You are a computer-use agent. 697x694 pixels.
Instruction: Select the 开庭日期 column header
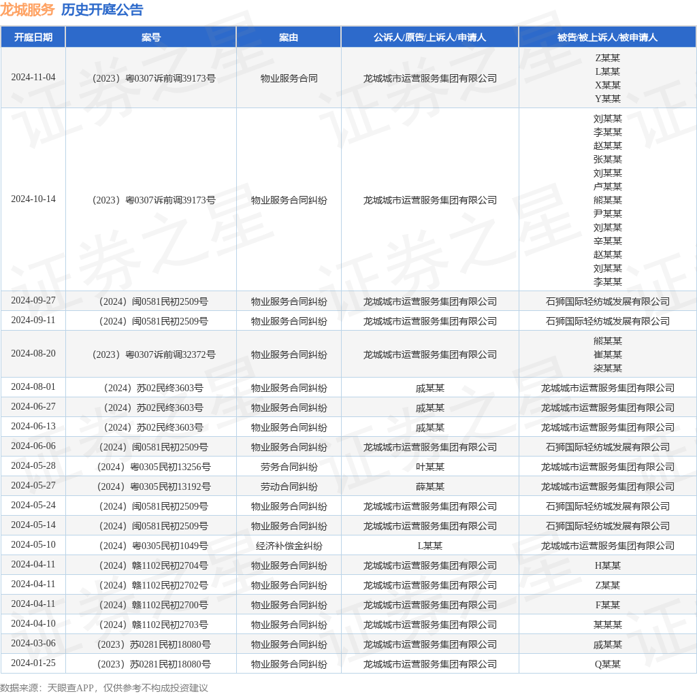[x=33, y=37]
